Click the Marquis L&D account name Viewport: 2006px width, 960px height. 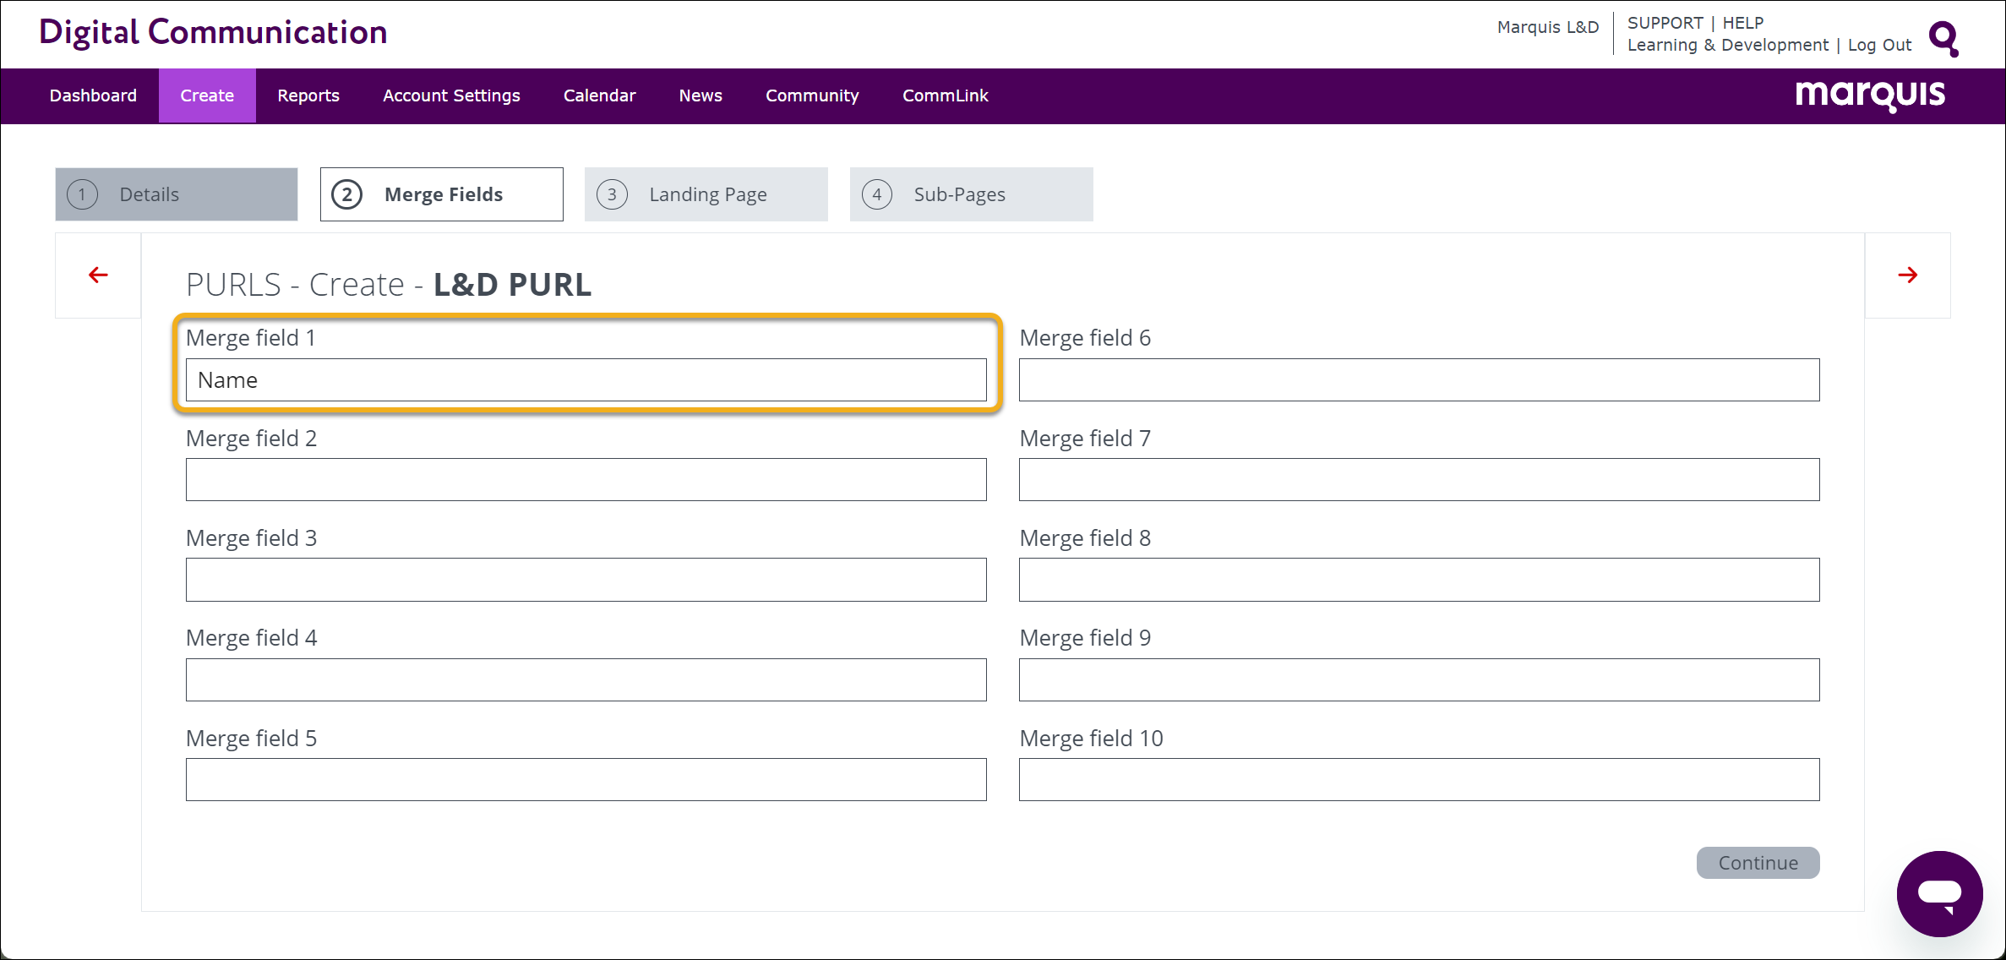[1547, 27]
